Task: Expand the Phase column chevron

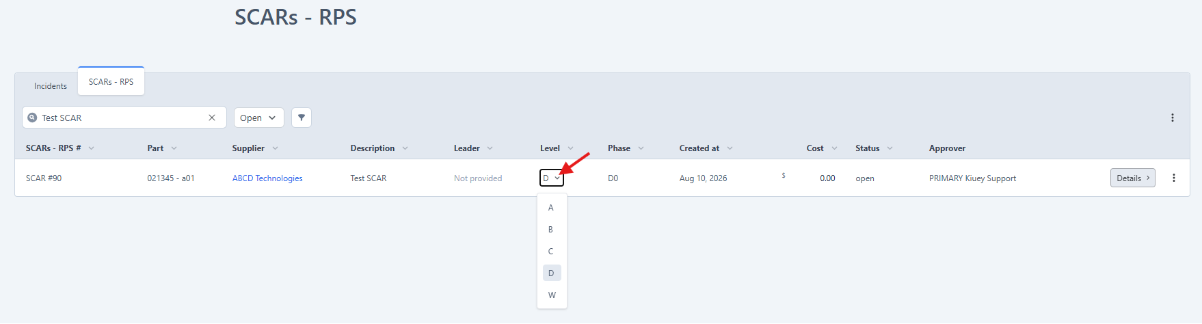Action: (x=641, y=148)
